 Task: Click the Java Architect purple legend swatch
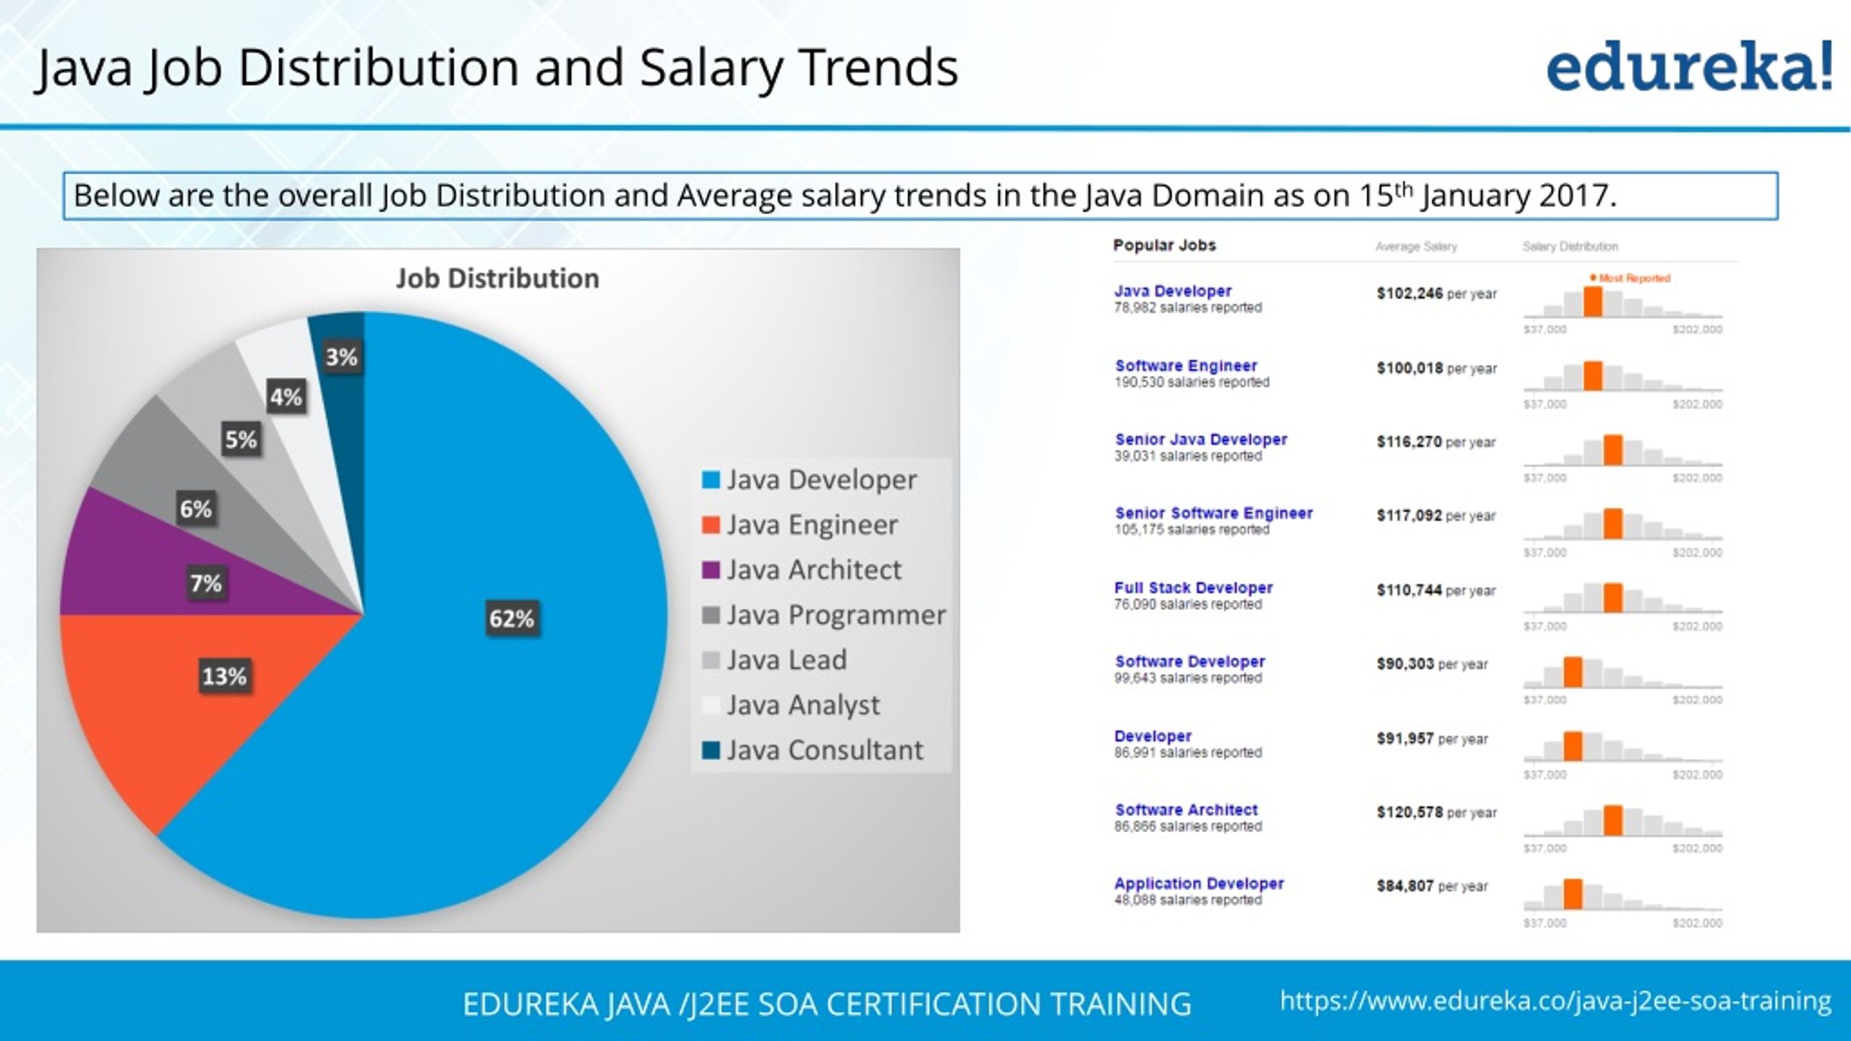711,570
